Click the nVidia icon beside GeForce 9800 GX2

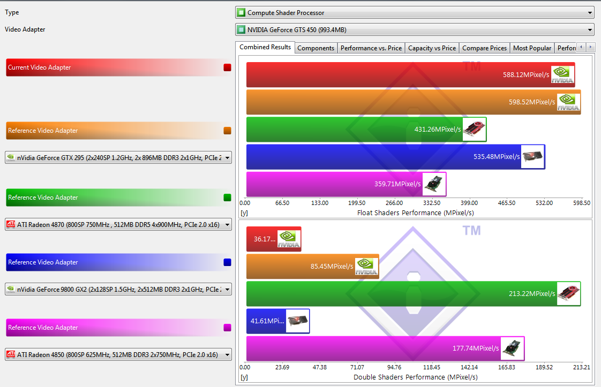tap(11, 289)
